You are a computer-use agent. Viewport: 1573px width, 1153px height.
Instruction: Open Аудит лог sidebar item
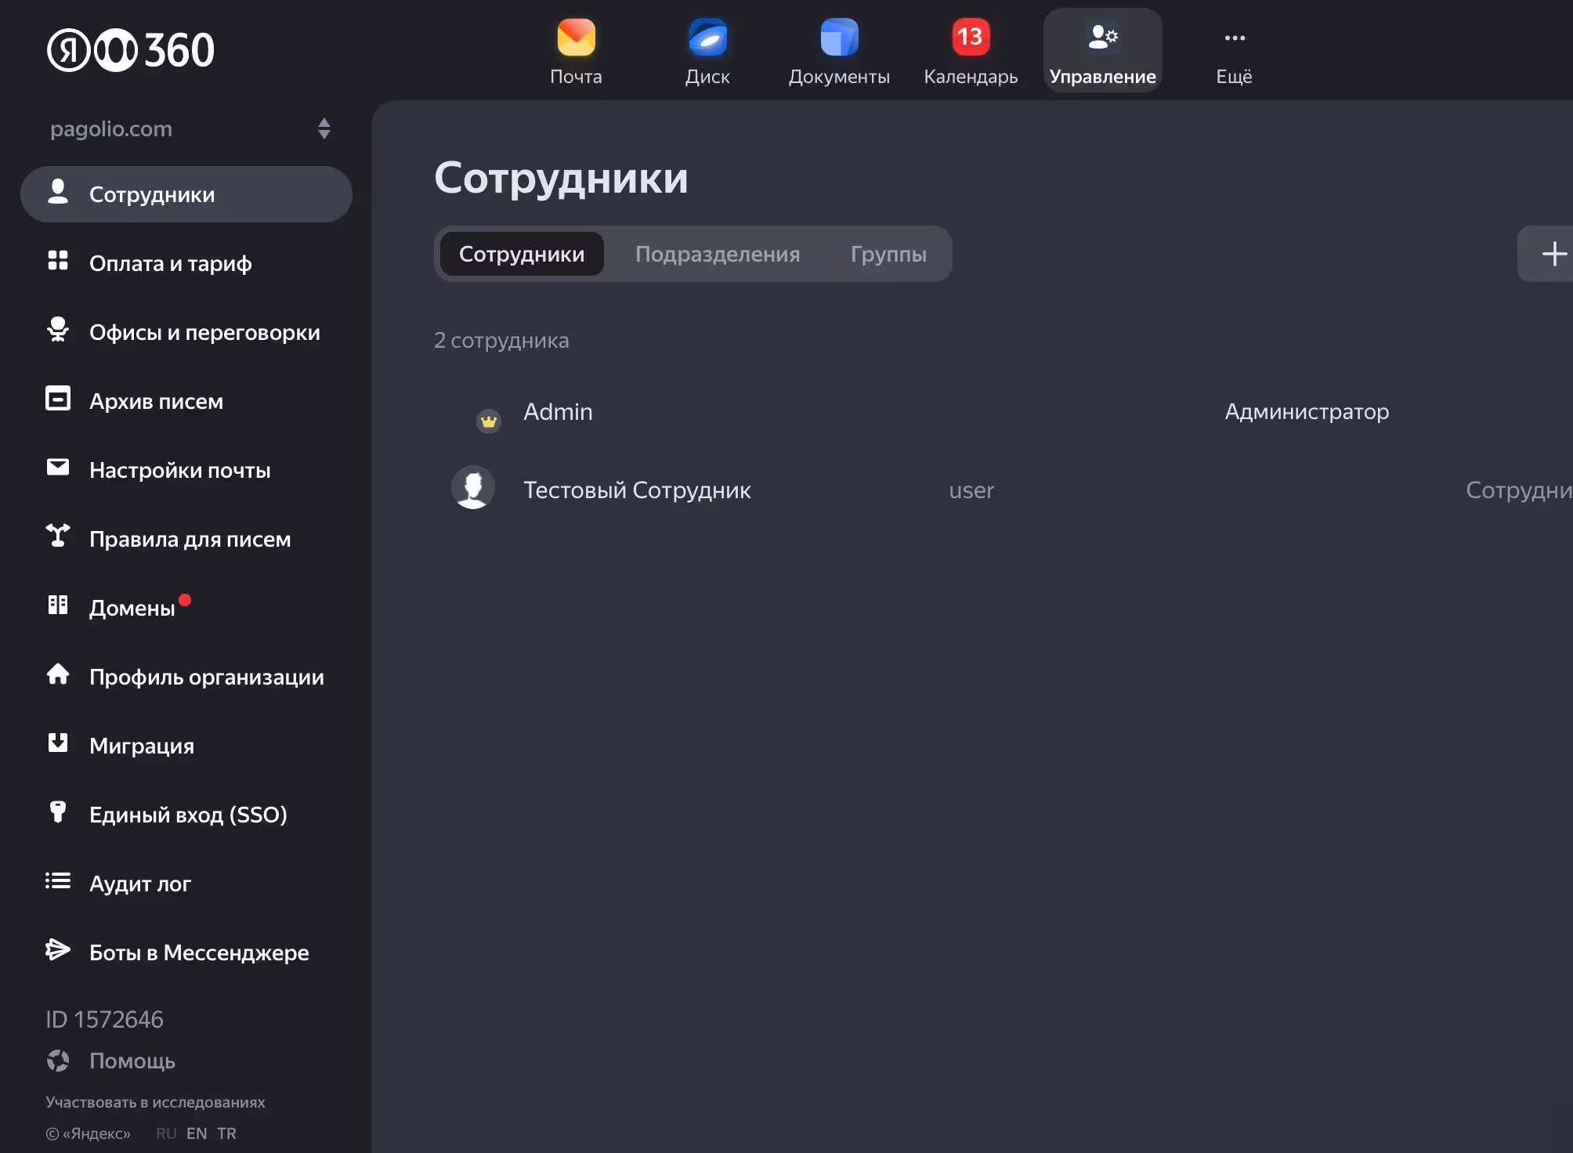coord(139,884)
